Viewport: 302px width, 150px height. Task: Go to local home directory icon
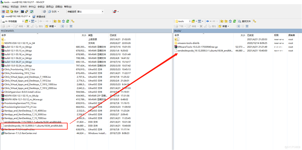tap(63, 21)
